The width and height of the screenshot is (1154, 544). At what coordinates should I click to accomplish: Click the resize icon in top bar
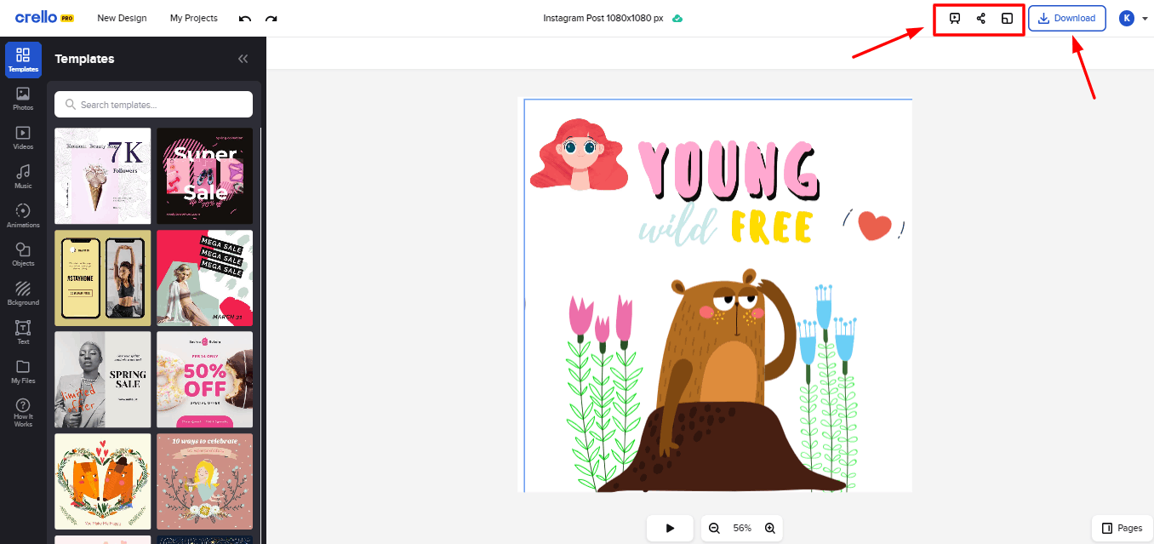(1007, 19)
